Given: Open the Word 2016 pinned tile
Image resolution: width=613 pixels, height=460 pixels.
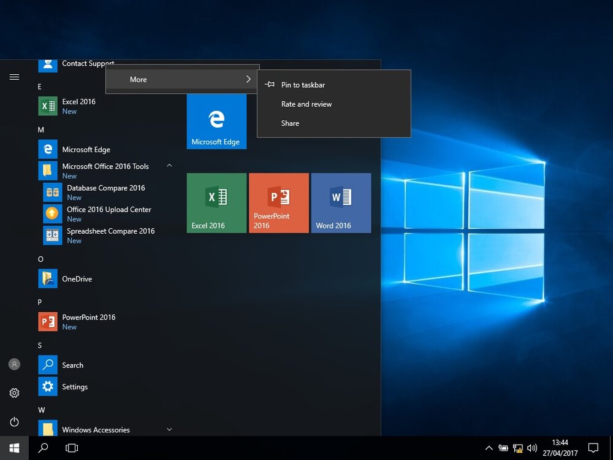Looking at the screenshot, I should tap(341, 203).
